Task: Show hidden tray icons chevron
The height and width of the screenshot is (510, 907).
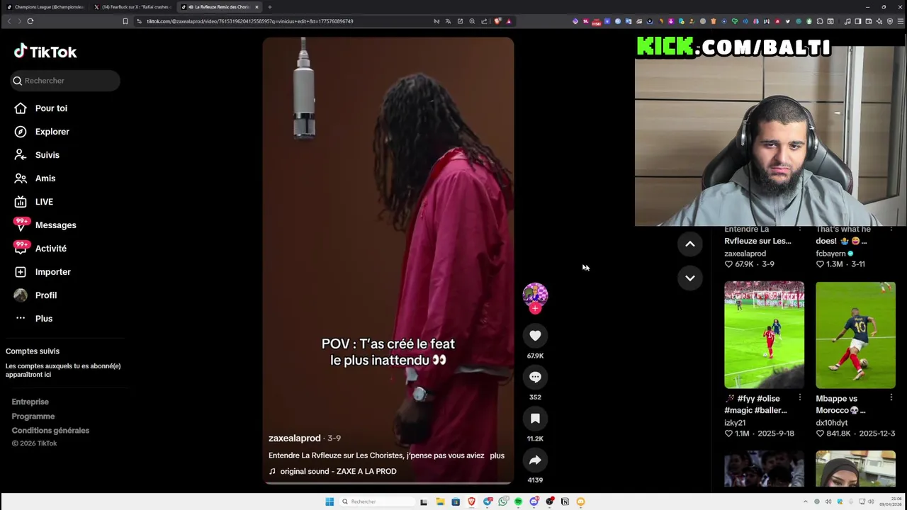Action: tap(805, 501)
